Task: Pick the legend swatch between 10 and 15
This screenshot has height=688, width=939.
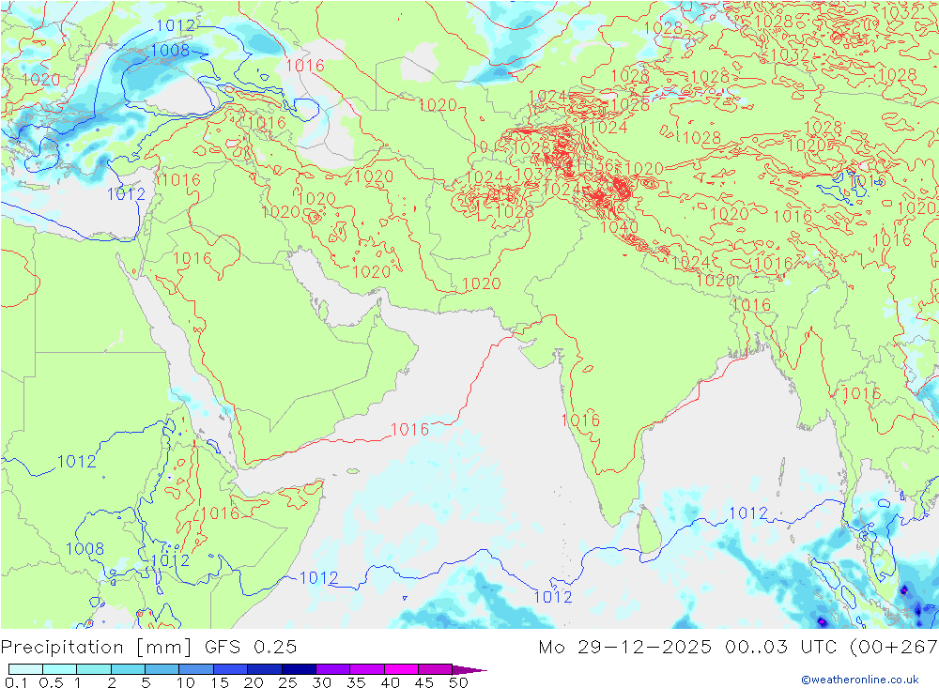Action: (x=196, y=669)
